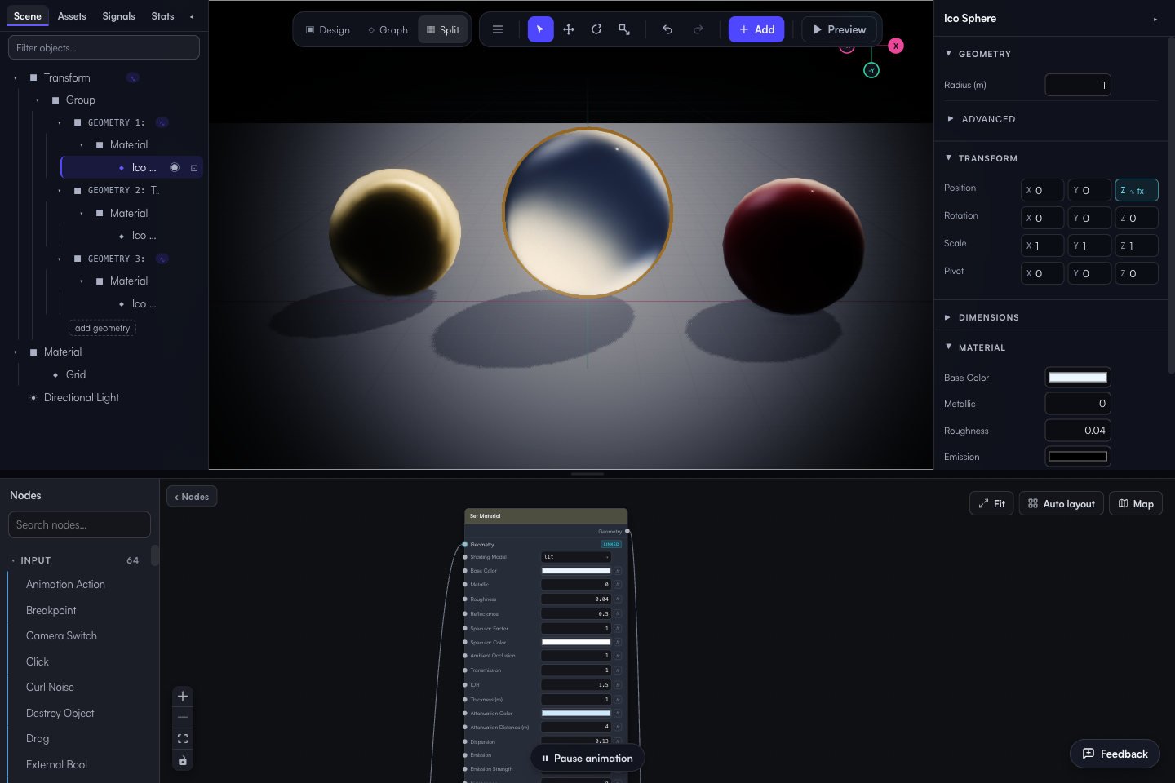Image resolution: width=1175 pixels, height=783 pixels.
Task: Open the Feedback dialog
Action: click(1115, 754)
